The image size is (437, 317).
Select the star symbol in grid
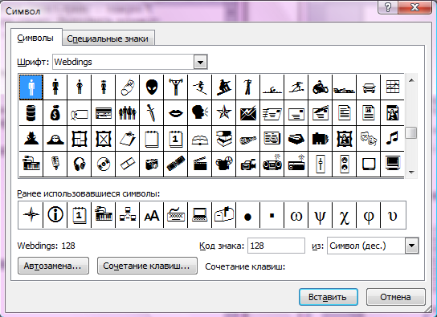pyautogui.click(x=224, y=113)
